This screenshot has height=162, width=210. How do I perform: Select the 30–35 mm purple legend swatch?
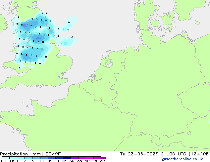75,158
